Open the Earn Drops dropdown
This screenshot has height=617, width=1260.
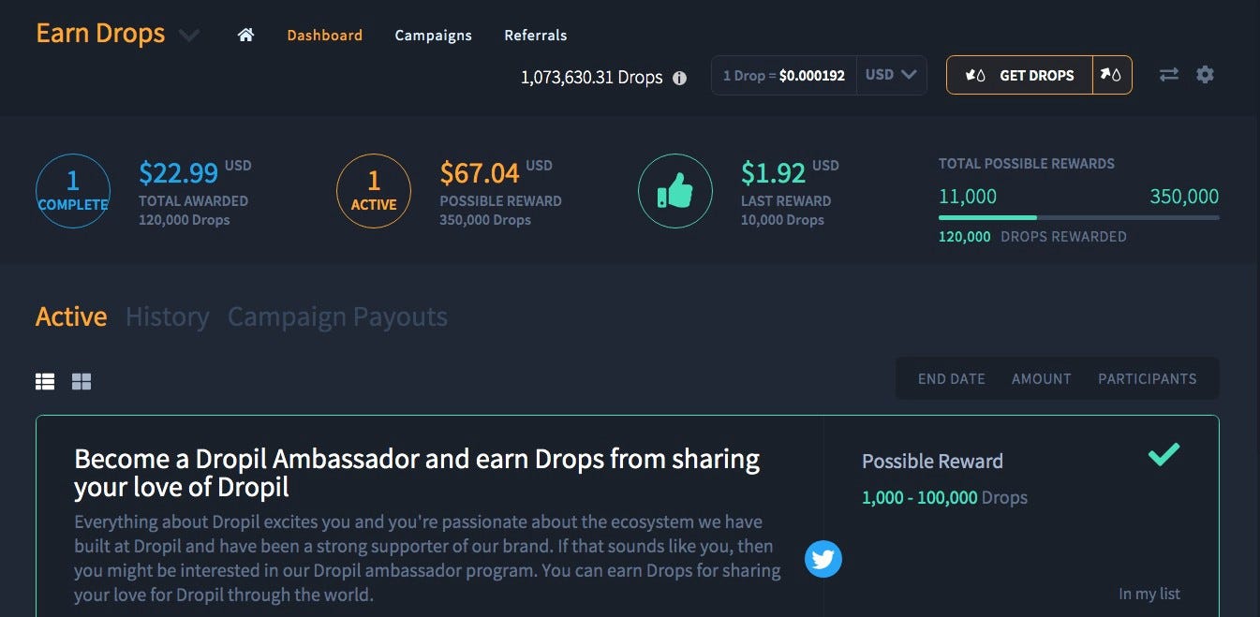pos(189,35)
